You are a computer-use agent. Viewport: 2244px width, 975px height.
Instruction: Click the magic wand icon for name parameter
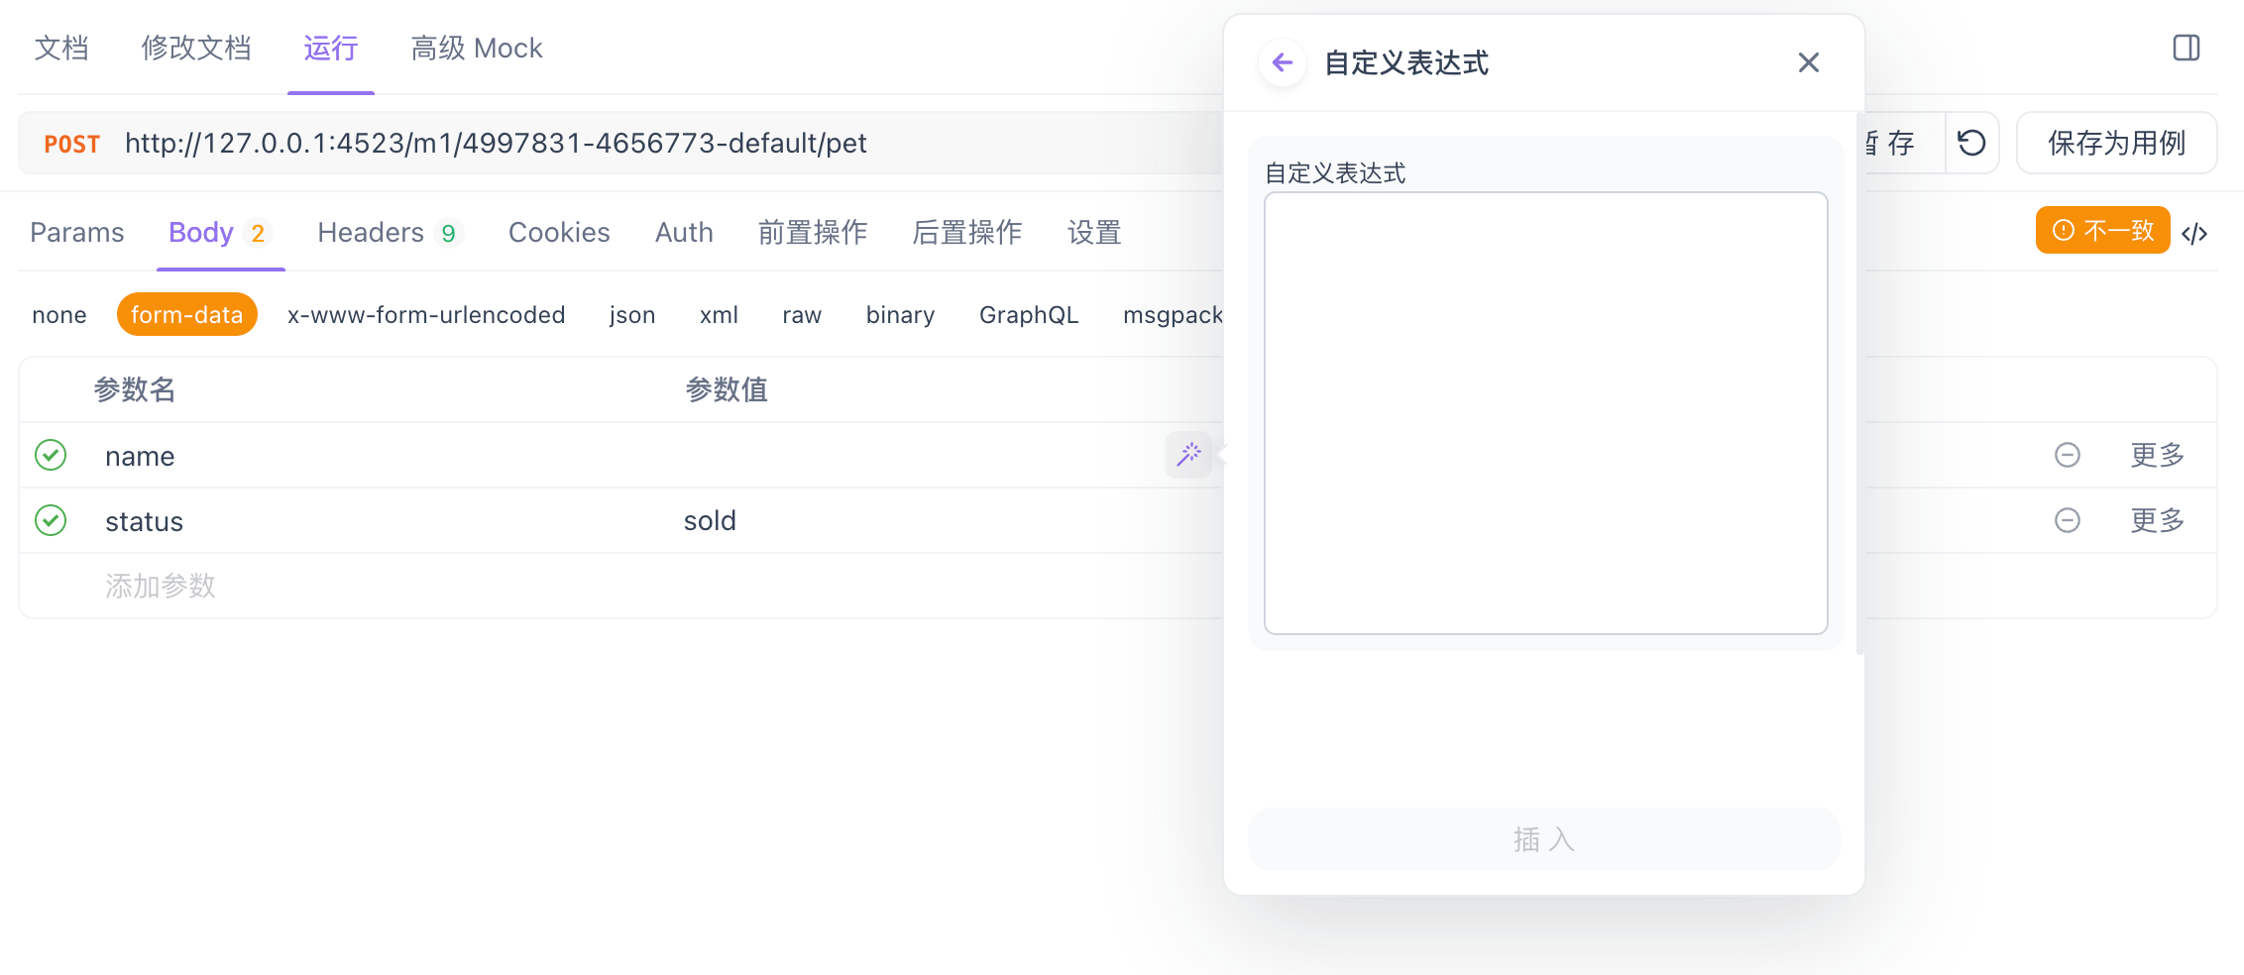coord(1187,455)
